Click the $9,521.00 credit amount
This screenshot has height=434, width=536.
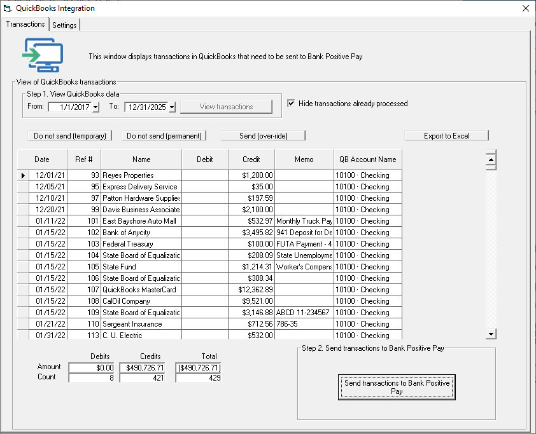click(251, 301)
